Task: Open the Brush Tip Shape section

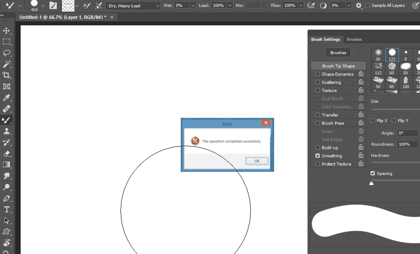Action: point(338,65)
